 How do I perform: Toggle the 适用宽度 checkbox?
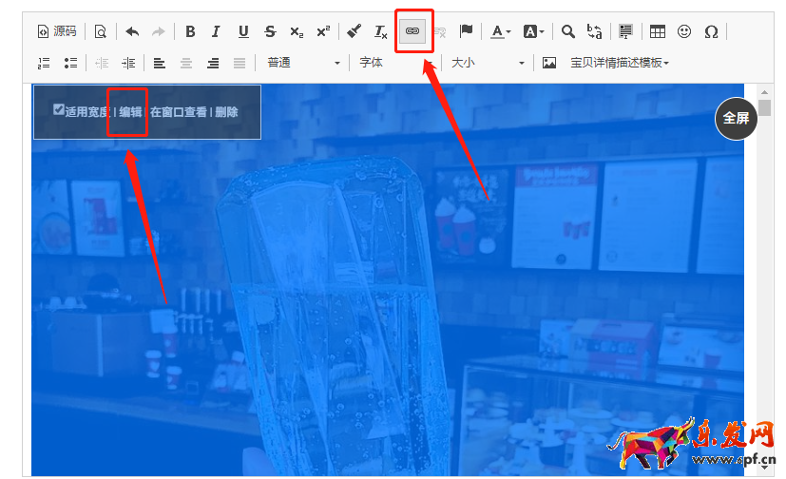coord(59,110)
